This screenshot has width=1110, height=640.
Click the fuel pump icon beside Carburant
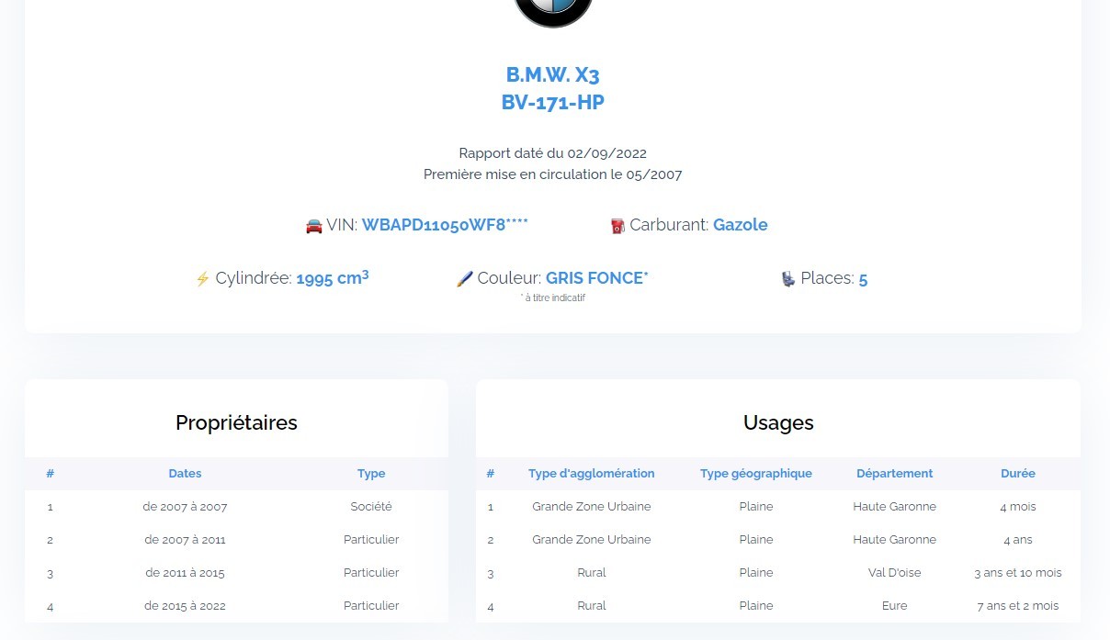coord(617,225)
